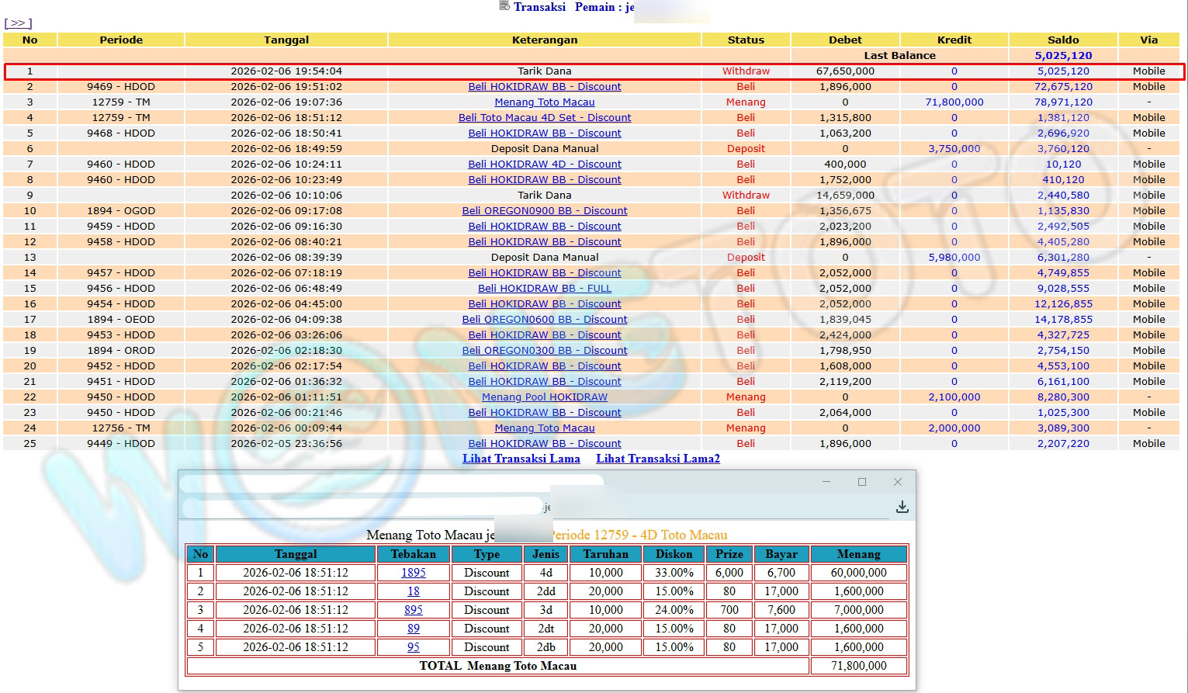Image resolution: width=1188 pixels, height=693 pixels.
Task: Expand using the [ >> ] link
Action: (x=18, y=23)
